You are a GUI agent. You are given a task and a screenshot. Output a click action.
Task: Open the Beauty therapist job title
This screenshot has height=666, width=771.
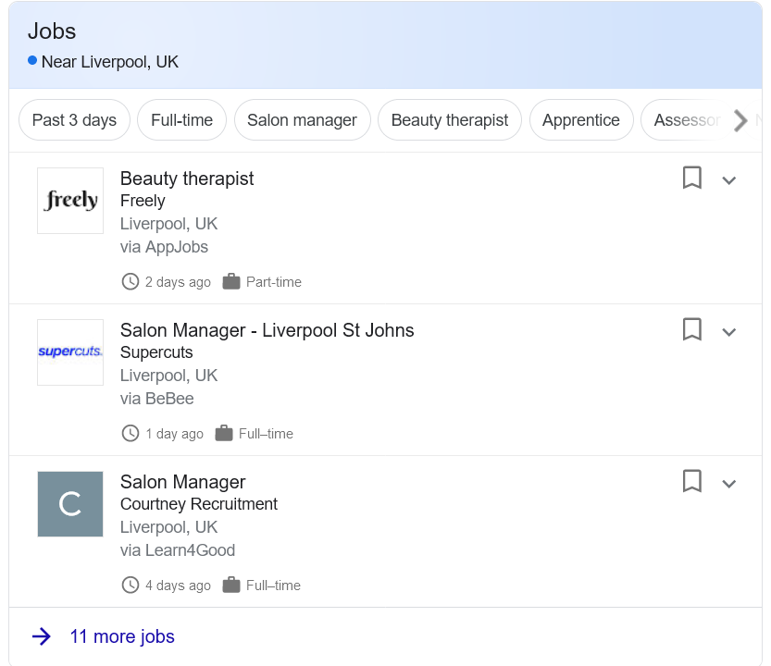(x=187, y=179)
